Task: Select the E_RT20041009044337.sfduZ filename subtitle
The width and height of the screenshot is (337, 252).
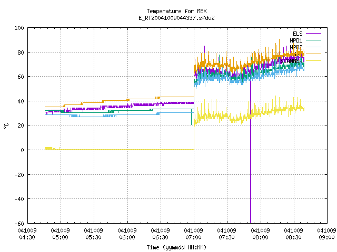Action: pyautogui.click(x=176, y=18)
